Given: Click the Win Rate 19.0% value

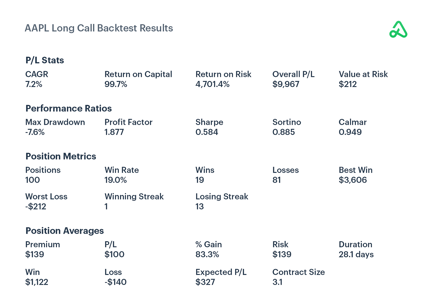Looking at the screenshot, I should (x=115, y=180).
